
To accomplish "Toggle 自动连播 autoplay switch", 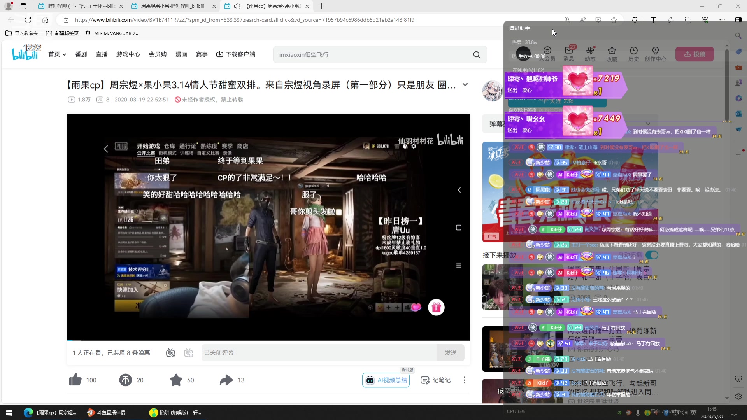I will click(x=652, y=255).
